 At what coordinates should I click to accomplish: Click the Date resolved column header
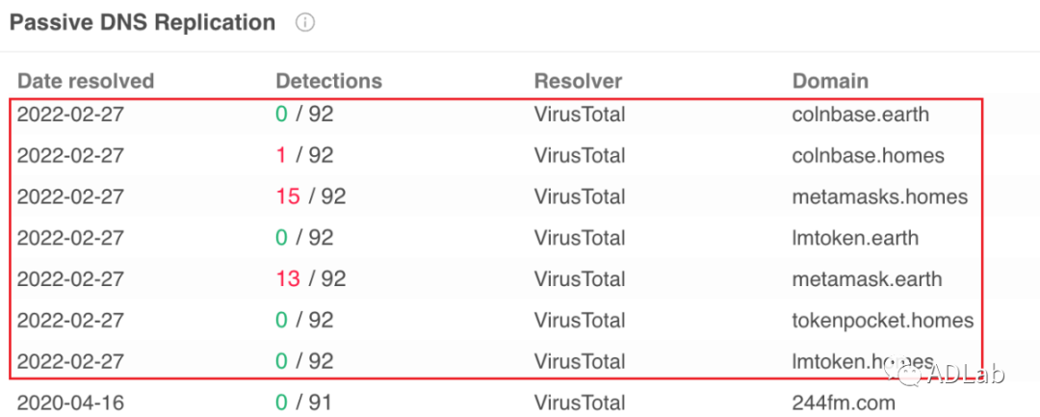pyautogui.click(x=86, y=81)
